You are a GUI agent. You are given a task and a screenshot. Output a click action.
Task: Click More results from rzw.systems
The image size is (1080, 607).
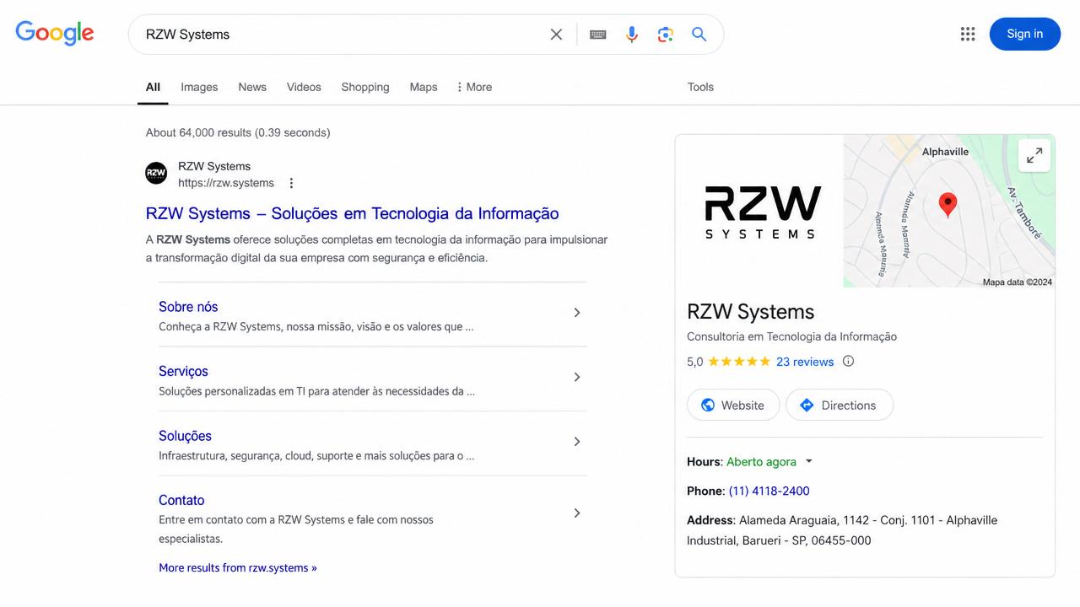pos(238,568)
